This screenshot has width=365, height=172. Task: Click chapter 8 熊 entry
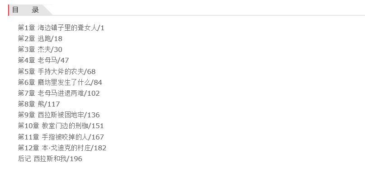pos(39,104)
